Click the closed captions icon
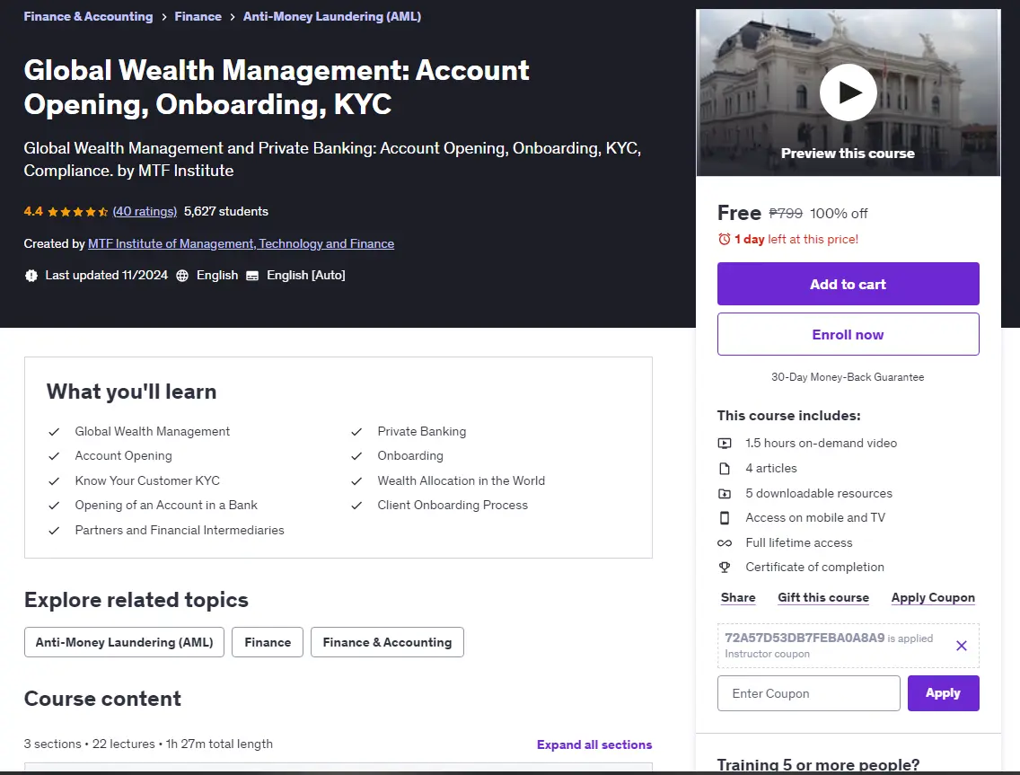 (x=251, y=276)
